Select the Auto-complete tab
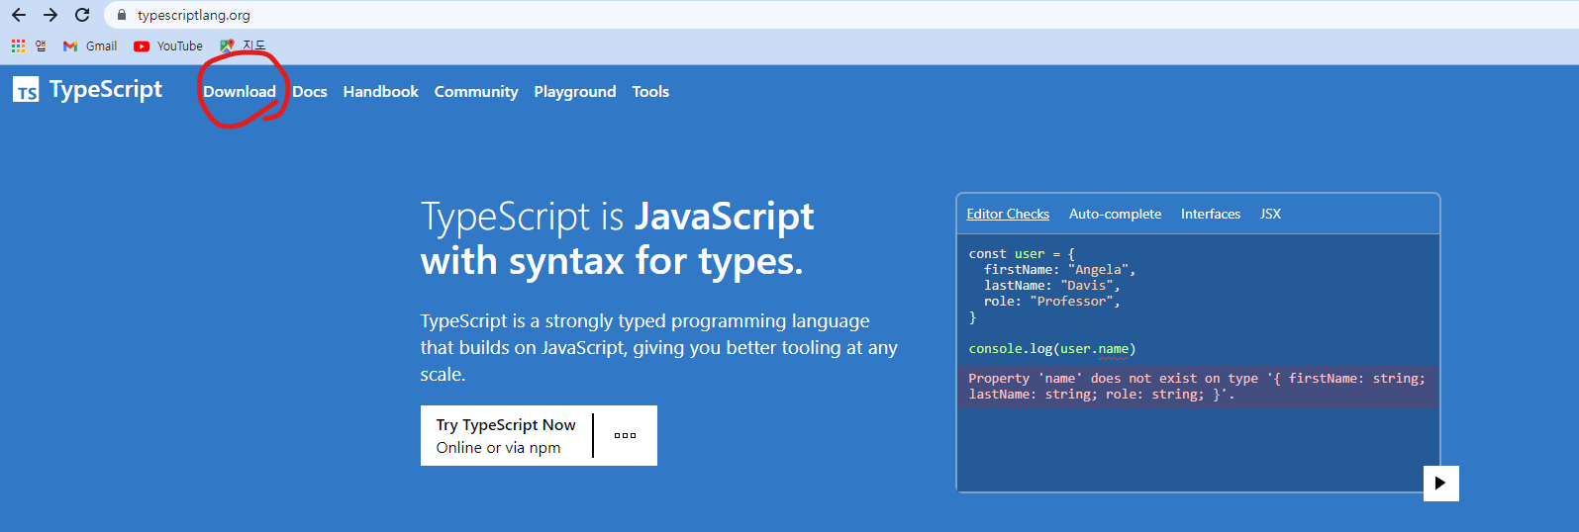Image resolution: width=1579 pixels, height=532 pixels. (x=1115, y=214)
